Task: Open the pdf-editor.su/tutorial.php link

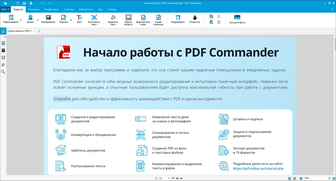Action: point(258,168)
